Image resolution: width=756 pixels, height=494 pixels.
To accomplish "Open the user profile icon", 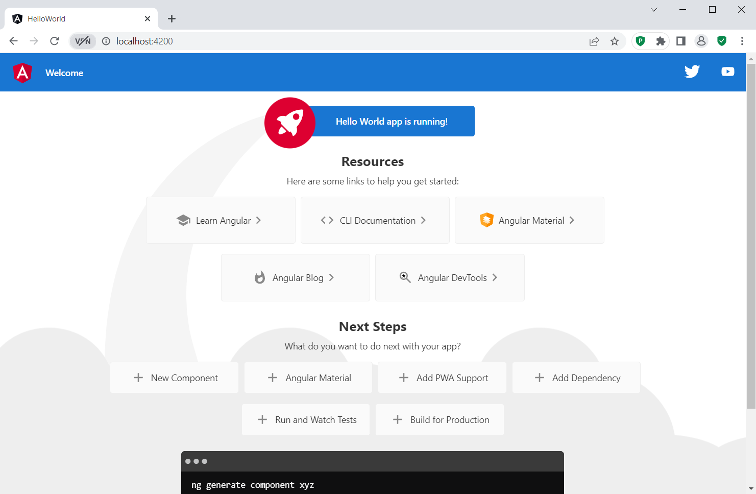I will [x=701, y=41].
